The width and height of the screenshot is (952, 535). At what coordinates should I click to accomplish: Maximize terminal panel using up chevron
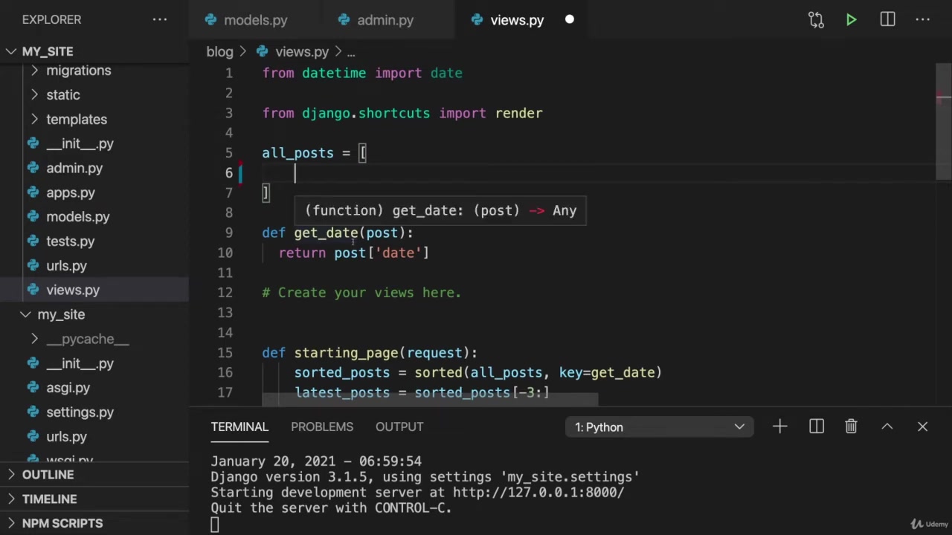(x=887, y=427)
